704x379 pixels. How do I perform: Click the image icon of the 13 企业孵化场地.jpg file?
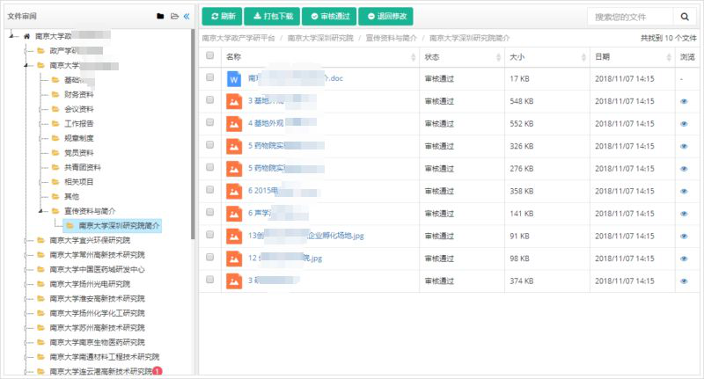[x=234, y=236]
